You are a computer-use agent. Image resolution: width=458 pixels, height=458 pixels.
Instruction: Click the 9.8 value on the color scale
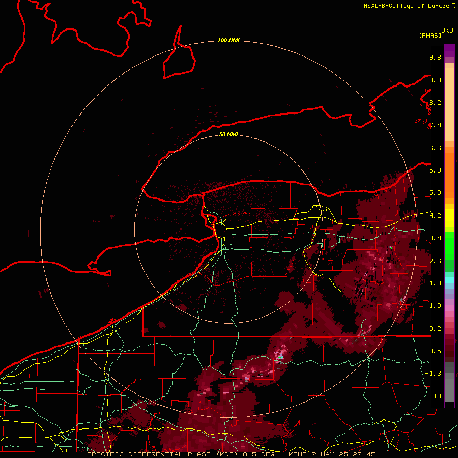point(435,57)
